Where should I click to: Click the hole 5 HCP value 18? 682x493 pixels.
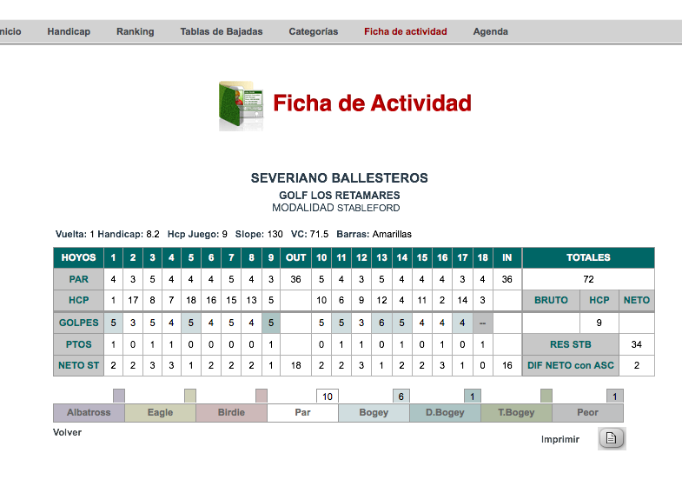191,300
